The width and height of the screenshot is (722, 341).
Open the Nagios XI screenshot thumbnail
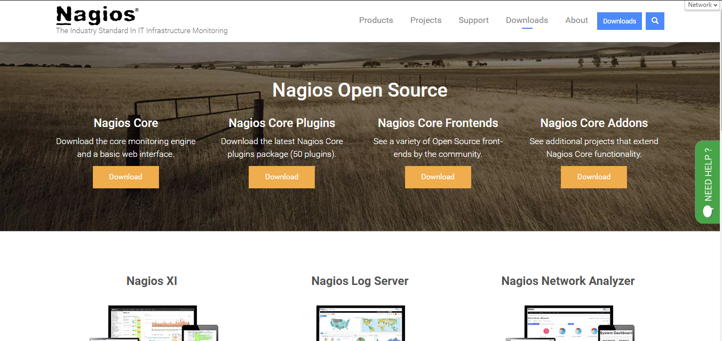point(153,323)
